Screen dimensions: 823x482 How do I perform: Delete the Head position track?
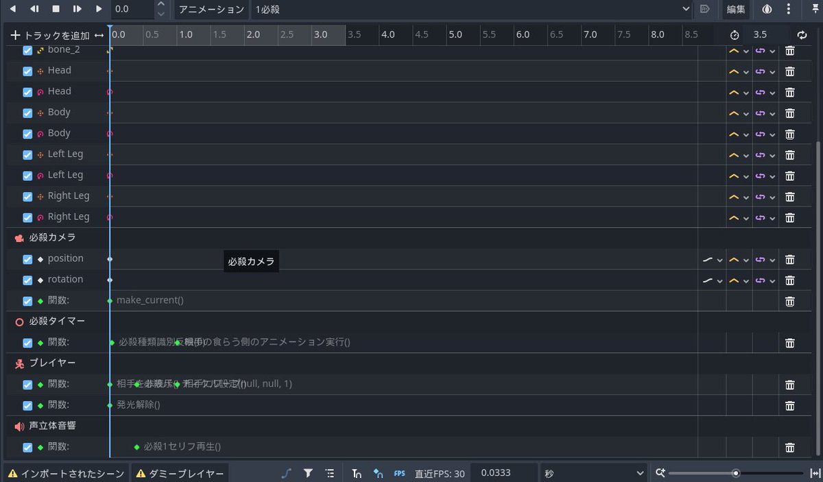tap(789, 71)
